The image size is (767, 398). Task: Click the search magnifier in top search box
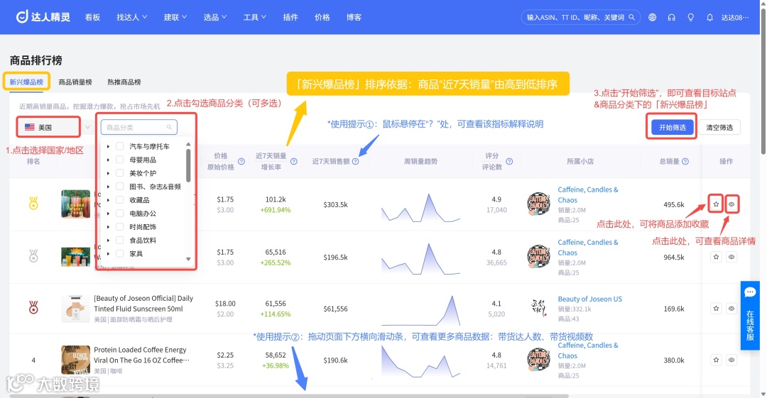[x=631, y=17]
